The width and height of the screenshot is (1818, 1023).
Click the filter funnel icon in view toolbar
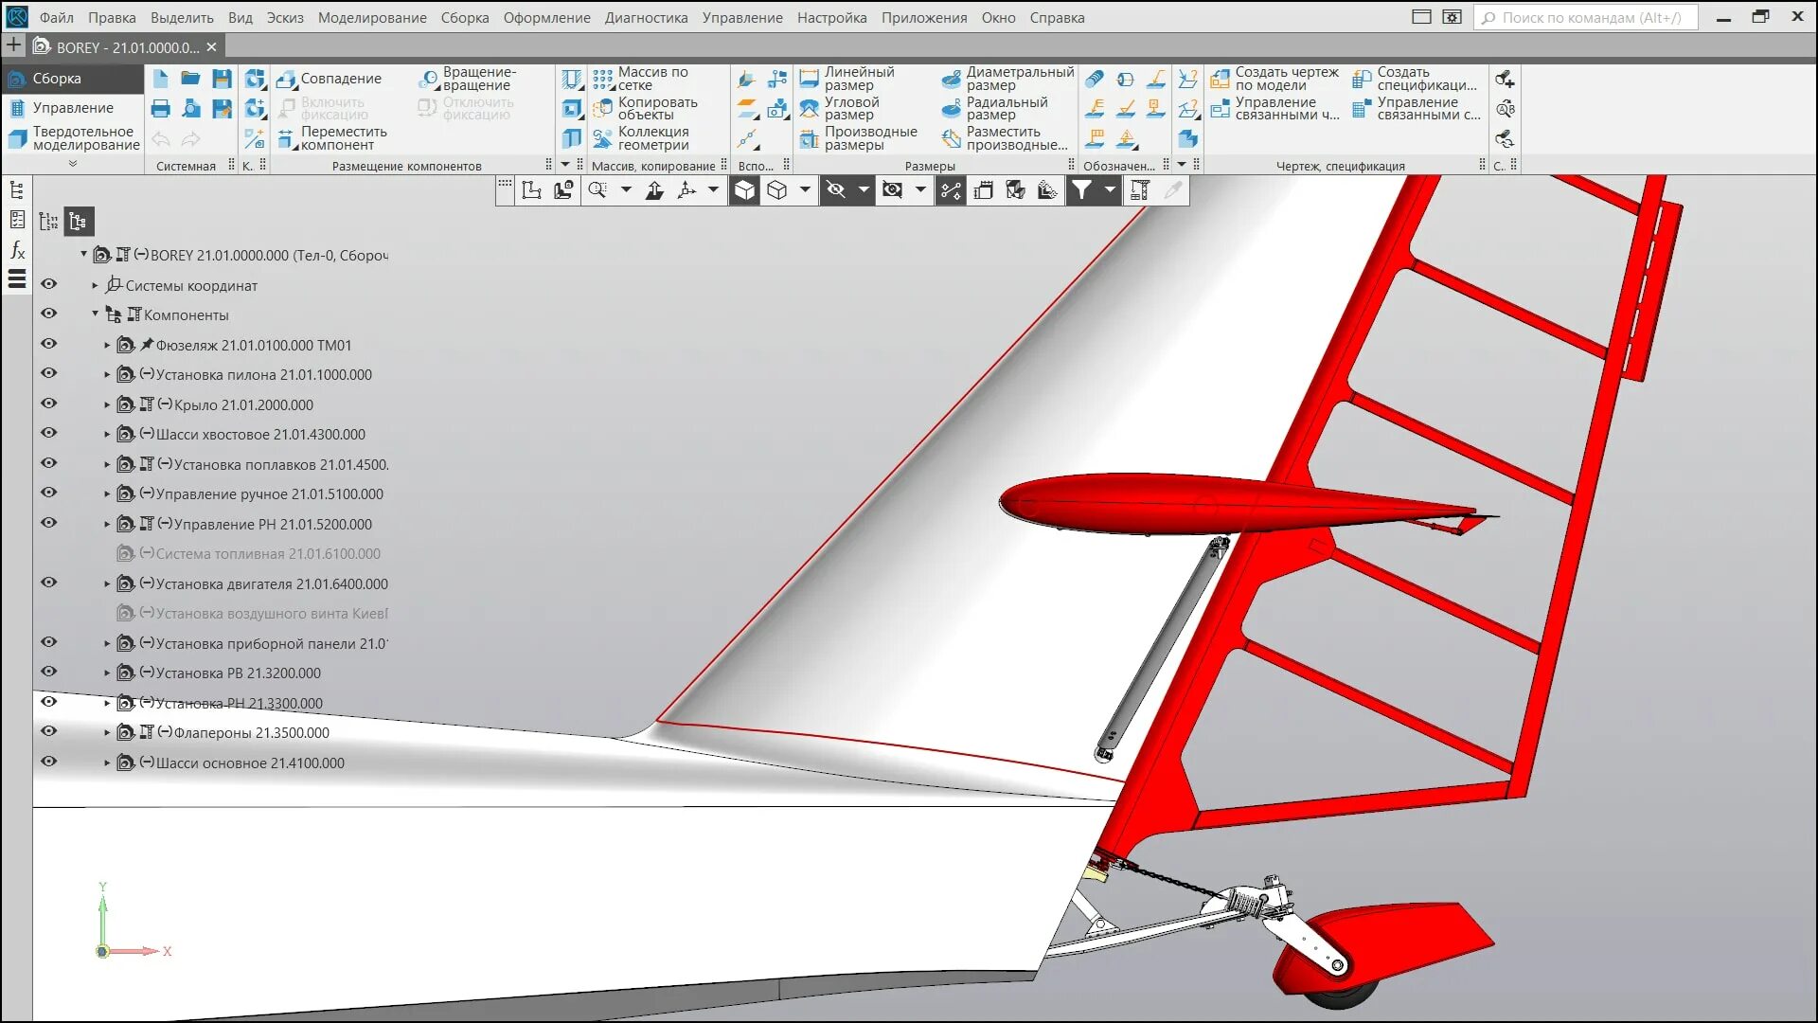pos(1081,190)
